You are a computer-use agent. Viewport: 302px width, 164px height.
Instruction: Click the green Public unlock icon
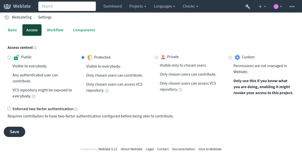[x=16, y=57]
